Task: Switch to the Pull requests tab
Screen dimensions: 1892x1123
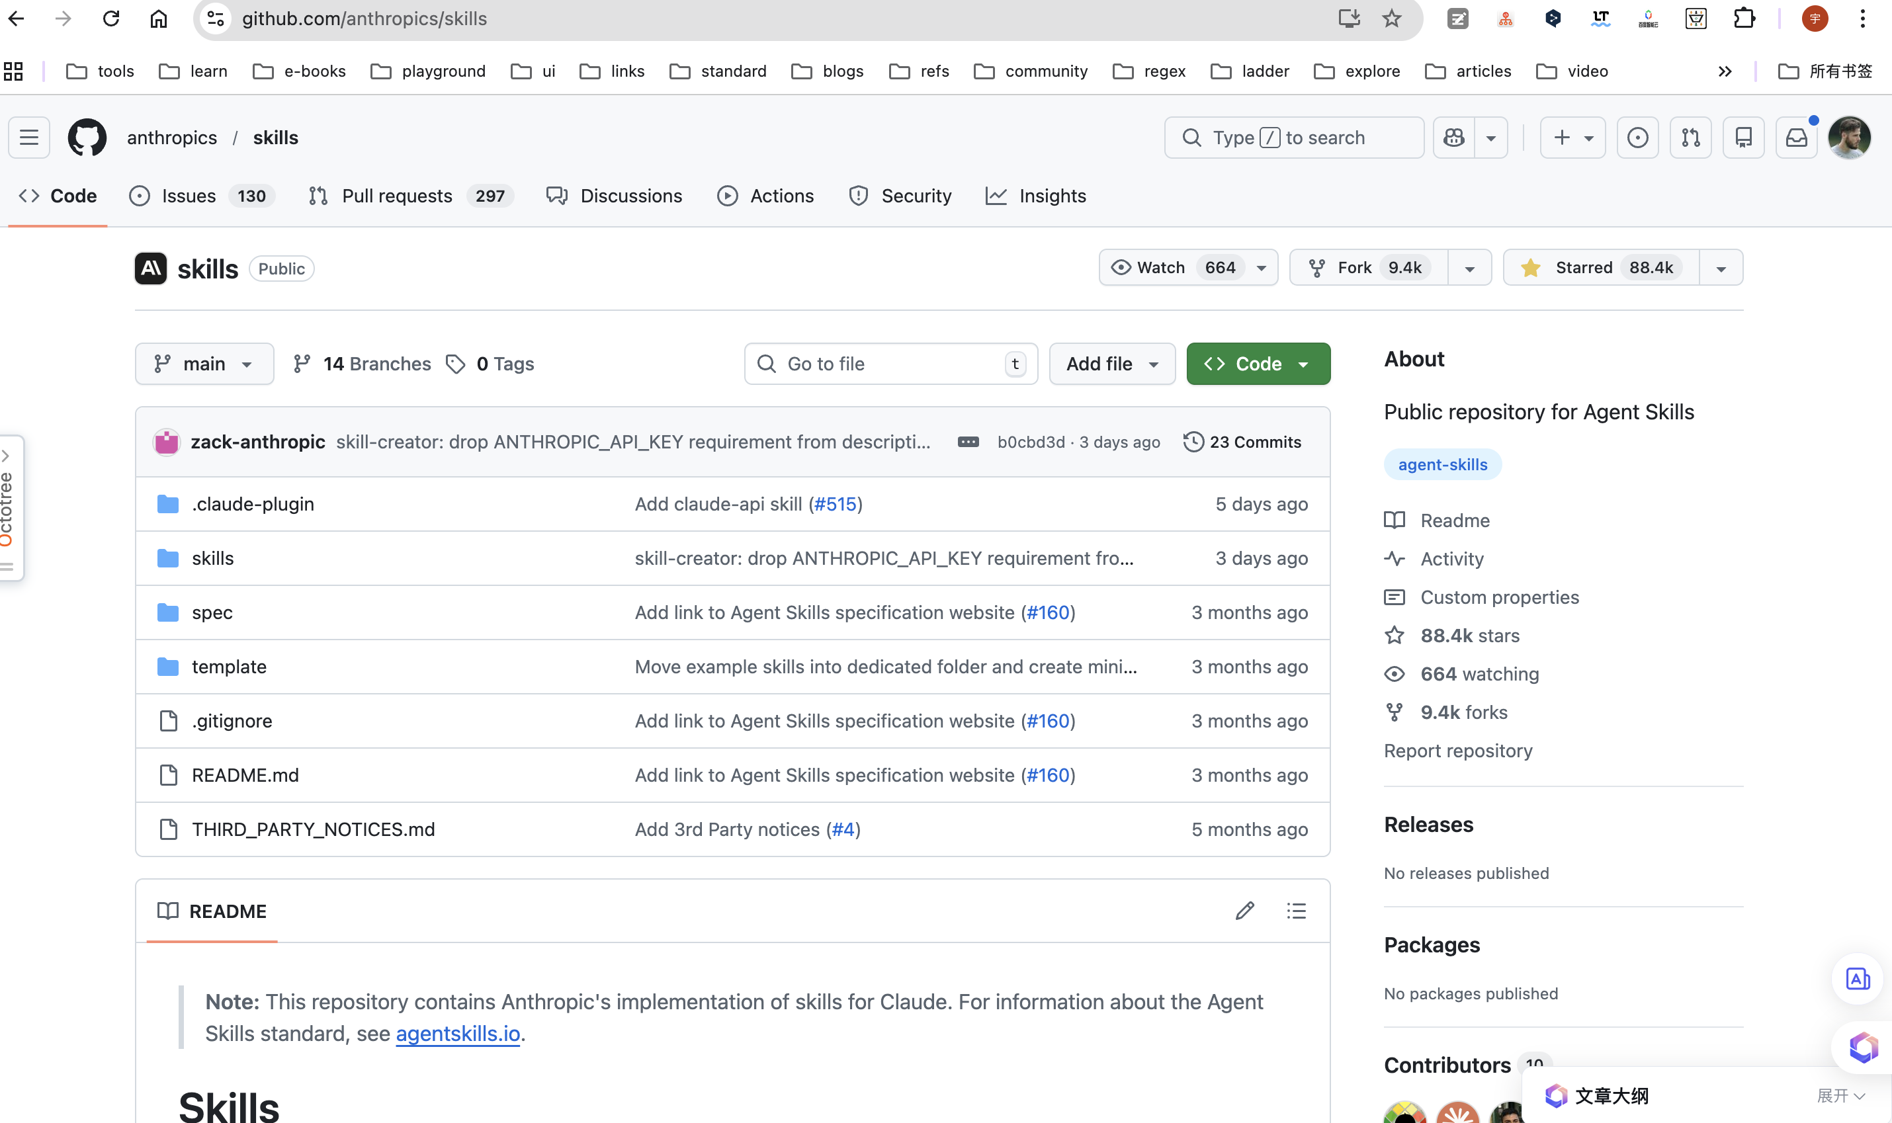Action: 411,196
